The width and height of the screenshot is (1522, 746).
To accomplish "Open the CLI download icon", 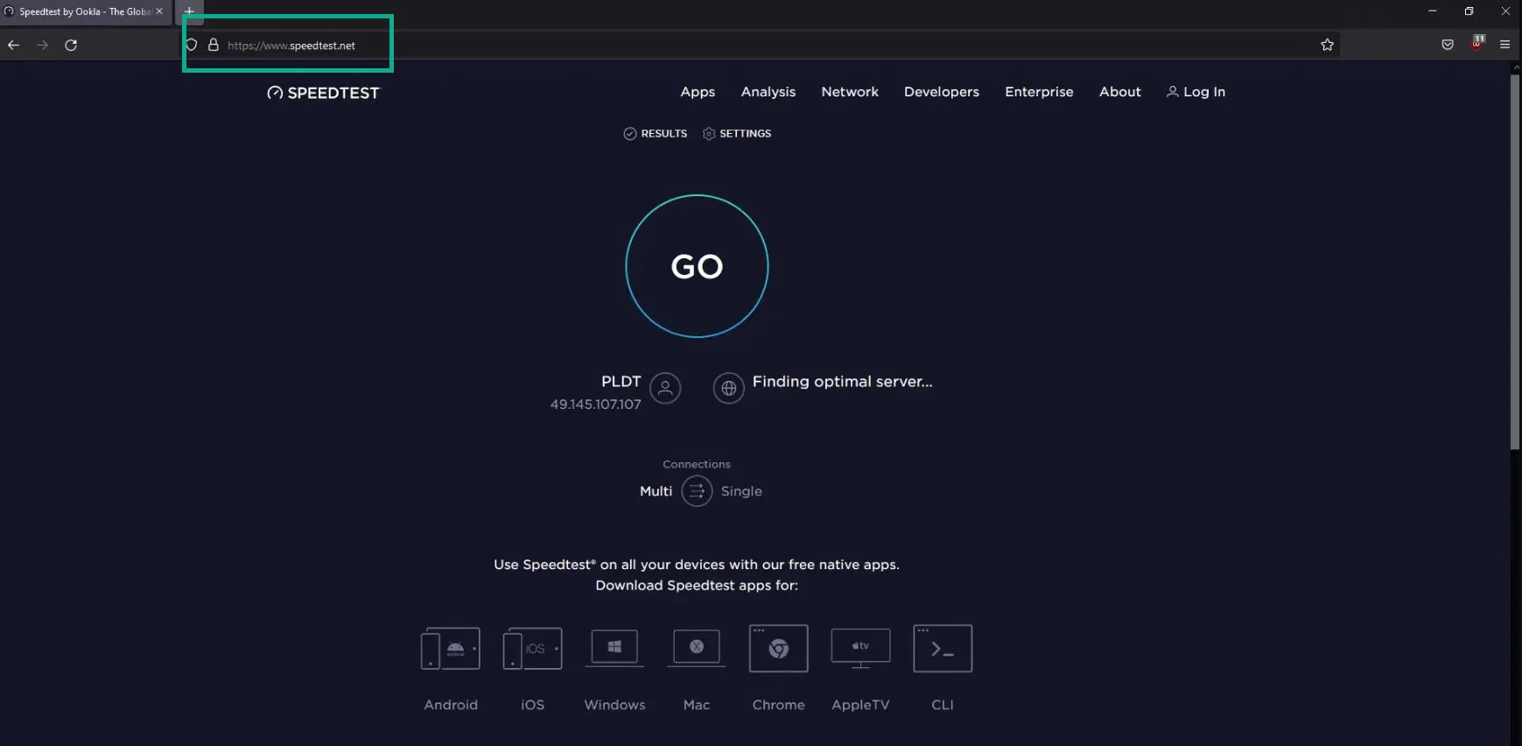I will click(943, 649).
